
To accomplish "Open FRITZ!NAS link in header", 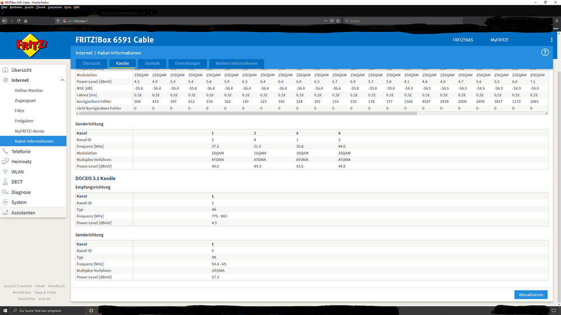I will (x=463, y=40).
